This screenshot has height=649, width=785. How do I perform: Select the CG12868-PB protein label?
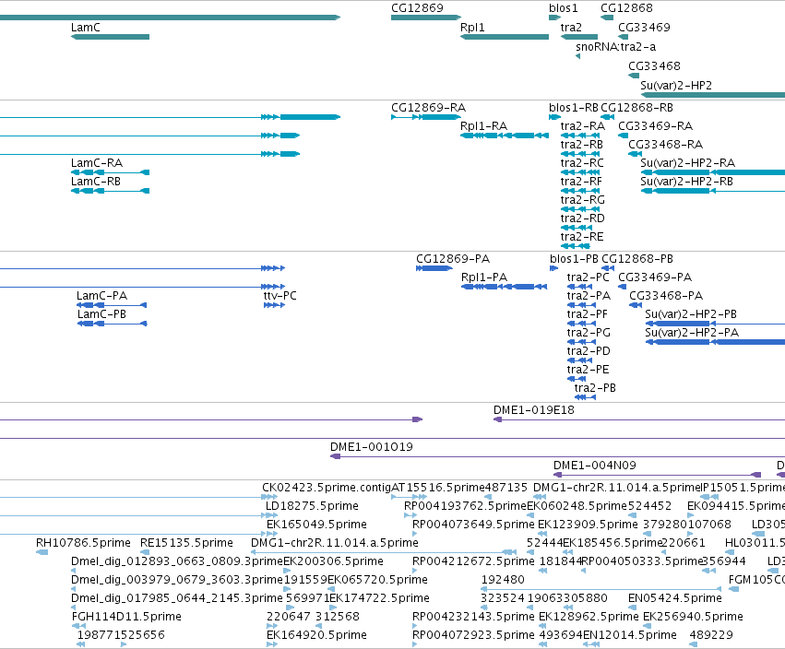click(637, 259)
